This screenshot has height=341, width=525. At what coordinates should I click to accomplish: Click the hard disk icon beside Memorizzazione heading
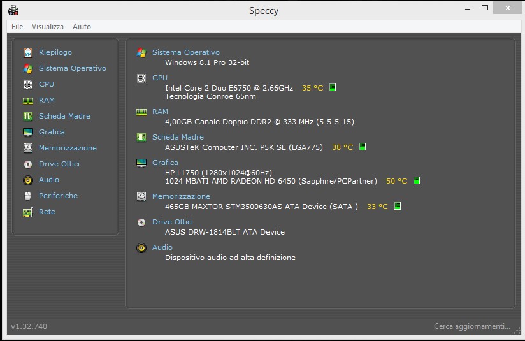click(141, 196)
